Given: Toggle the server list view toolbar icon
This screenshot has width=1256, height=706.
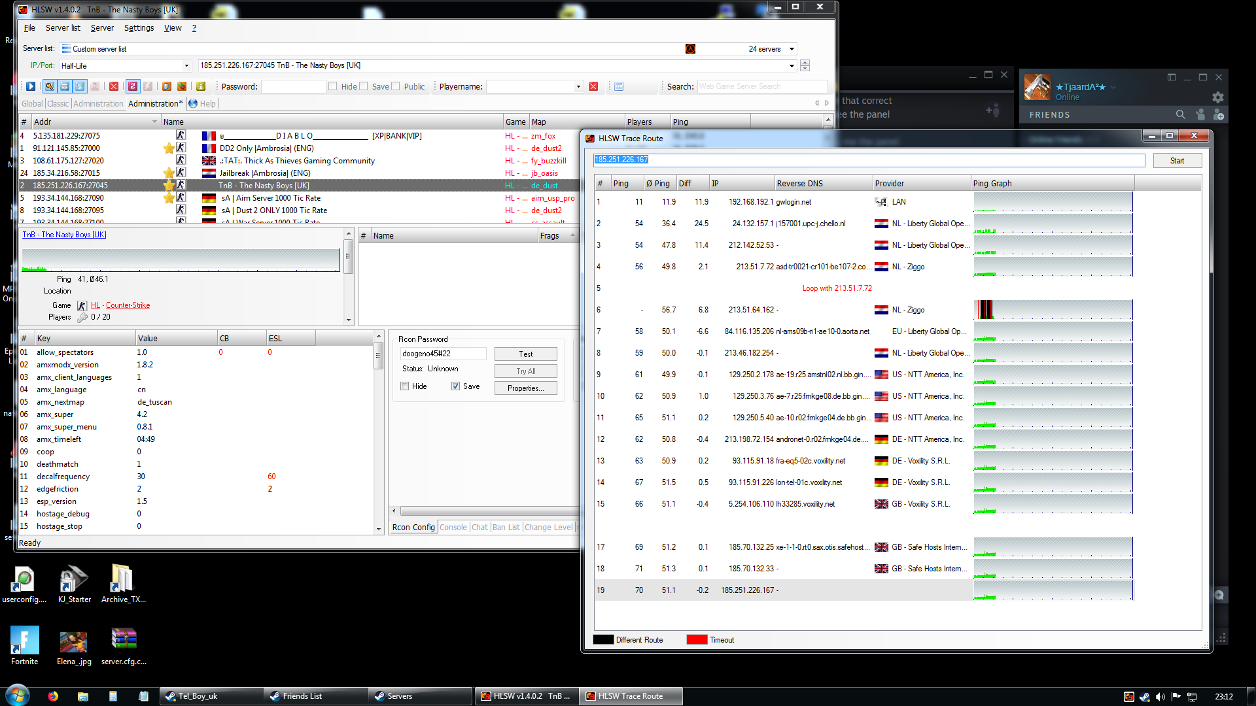Looking at the screenshot, I should coord(65,86).
